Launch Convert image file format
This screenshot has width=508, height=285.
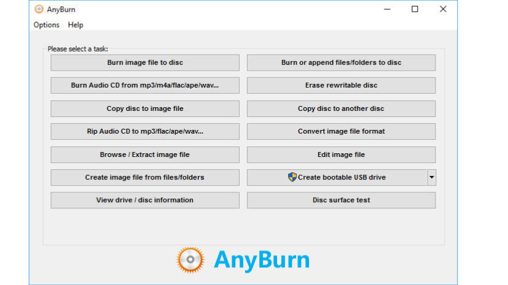point(341,131)
